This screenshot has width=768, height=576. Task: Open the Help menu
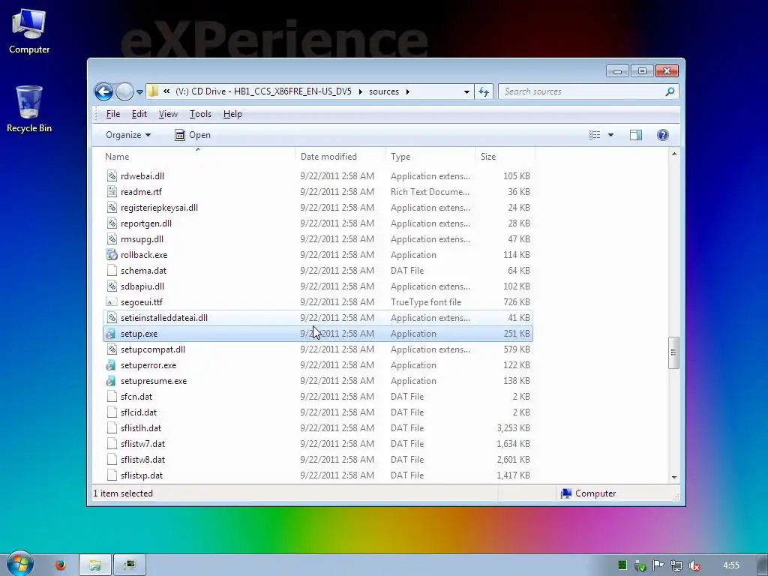[x=232, y=114]
